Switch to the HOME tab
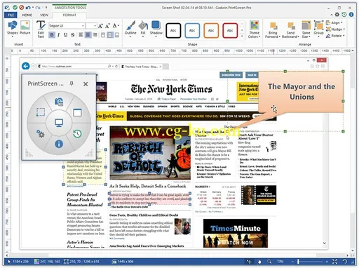 27,15
